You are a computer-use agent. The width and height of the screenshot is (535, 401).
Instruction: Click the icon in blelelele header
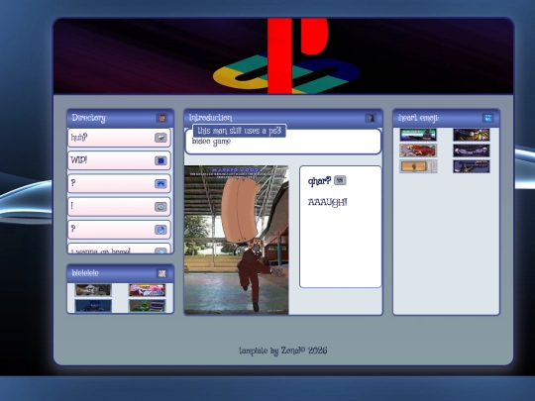(161, 273)
